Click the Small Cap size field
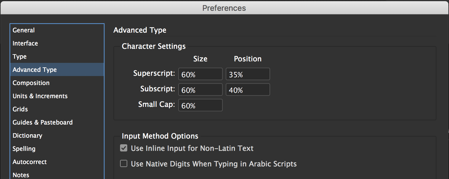The height and width of the screenshot is (179, 449). coord(200,105)
